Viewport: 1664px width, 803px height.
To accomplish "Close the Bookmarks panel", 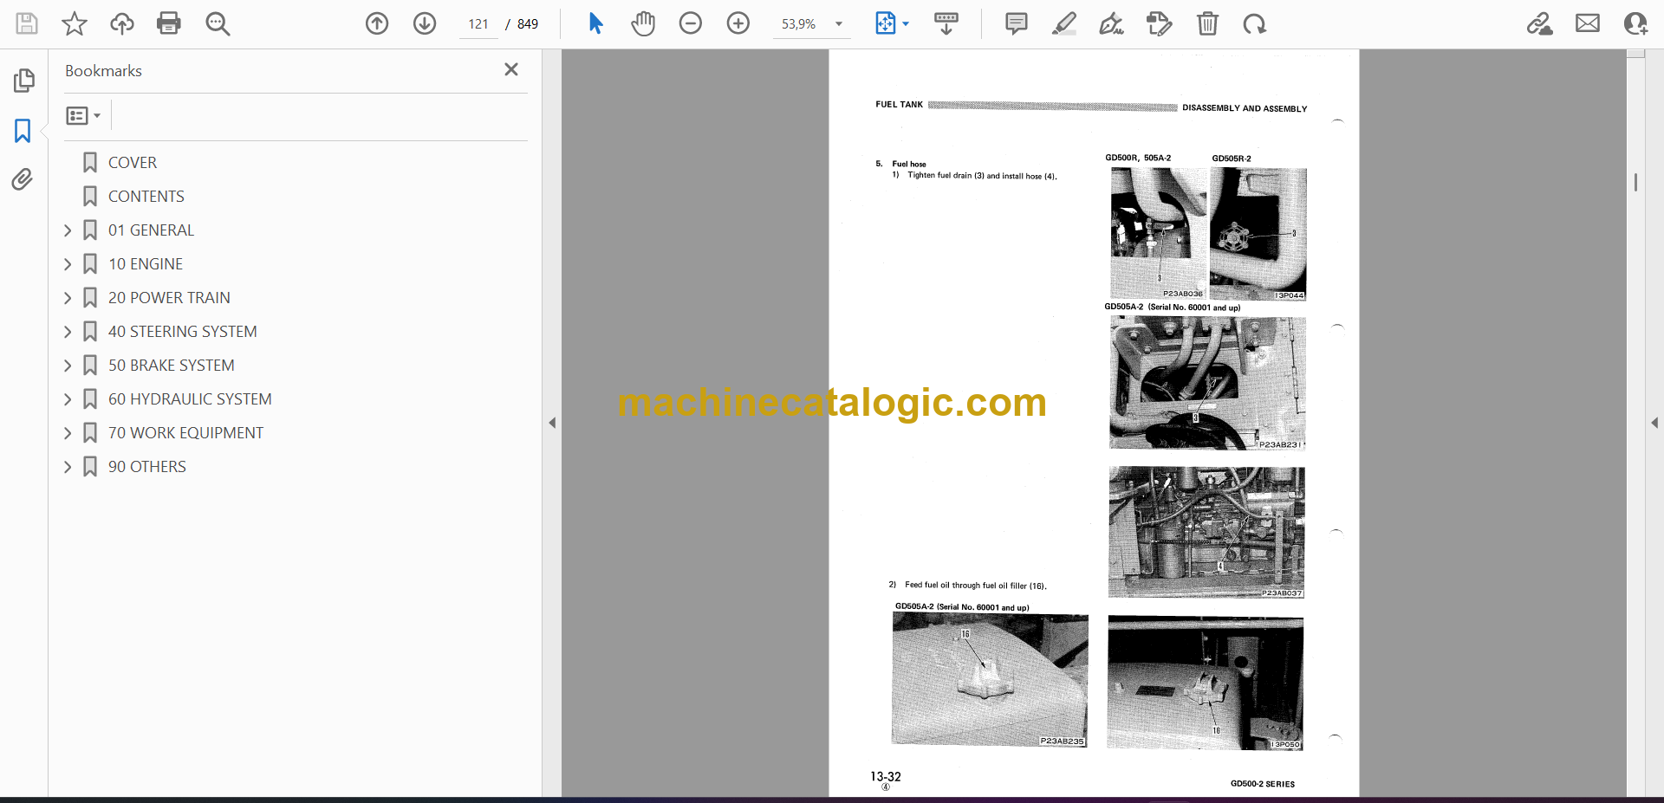I will 511,69.
